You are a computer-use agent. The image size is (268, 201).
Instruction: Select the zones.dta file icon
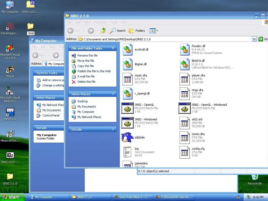(185, 138)
